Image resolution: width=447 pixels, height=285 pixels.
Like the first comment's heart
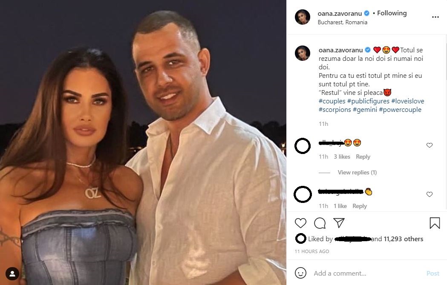430,145
